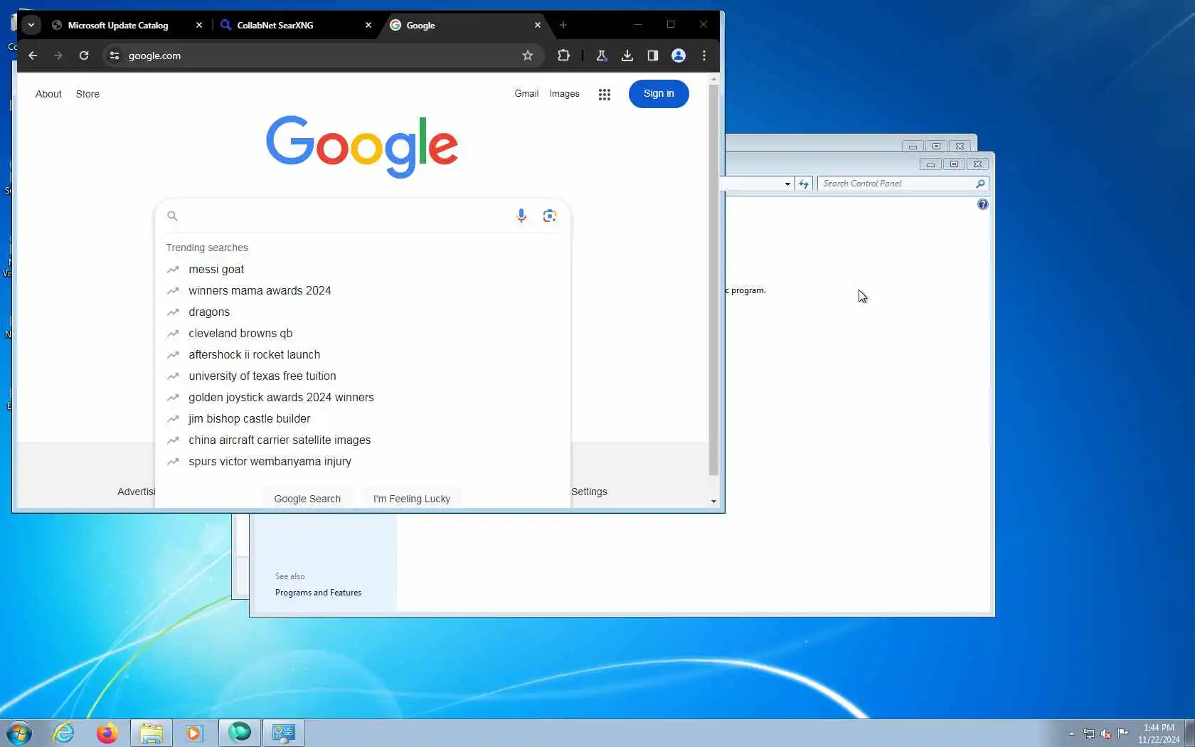Screen dimensions: 1195x747
Task: Close the Microsoft Update Catalog tab
Action: (199, 25)
